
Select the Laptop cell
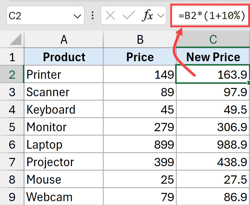click(64, 145)
